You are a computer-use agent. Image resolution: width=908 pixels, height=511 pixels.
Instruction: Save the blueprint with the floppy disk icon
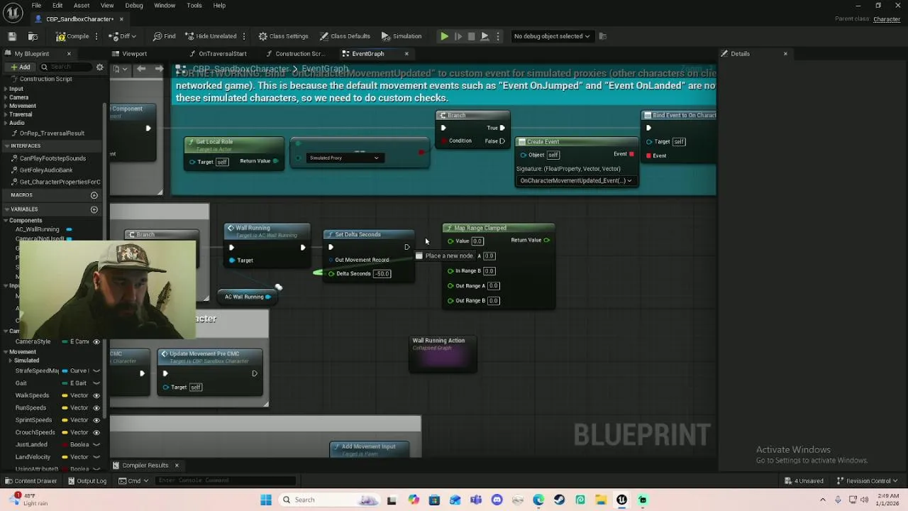click(12, 36)
